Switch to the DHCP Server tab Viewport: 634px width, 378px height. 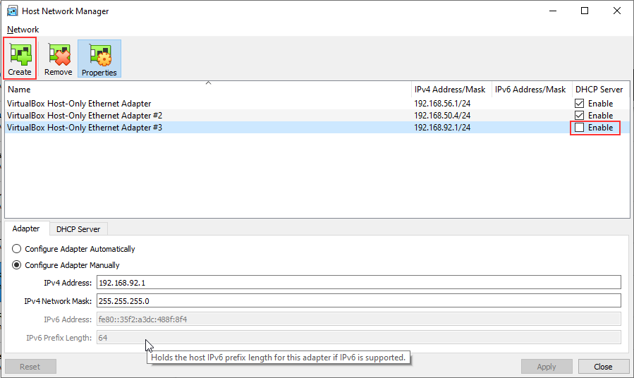(78, 229)
